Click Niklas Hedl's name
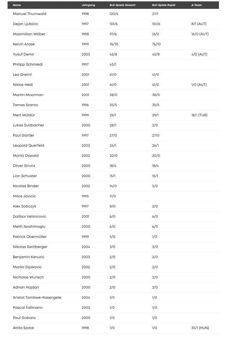 23,85
